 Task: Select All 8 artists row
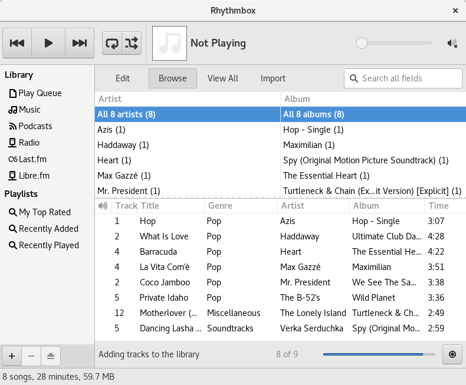coord(188,114)
